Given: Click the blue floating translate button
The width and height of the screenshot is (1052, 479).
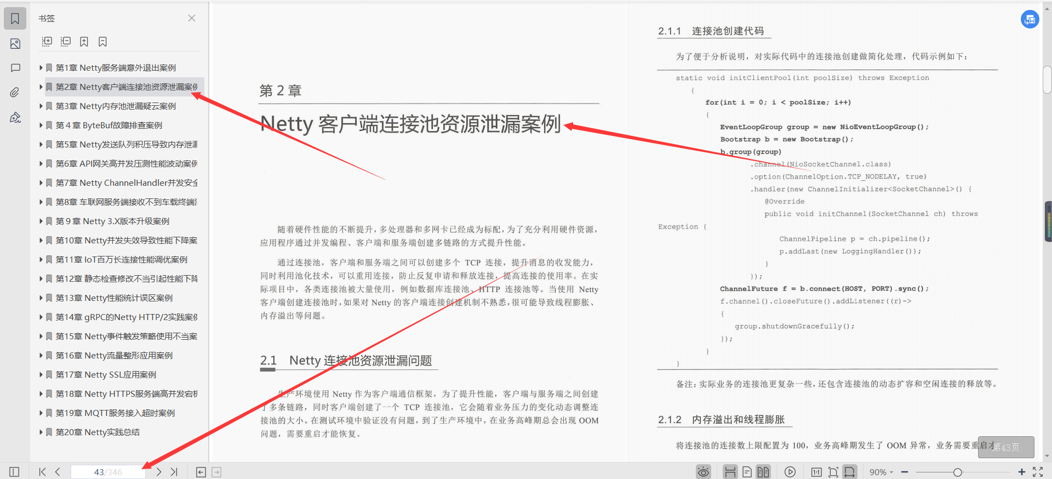Looking at the screenshot, I should 1030,20.
